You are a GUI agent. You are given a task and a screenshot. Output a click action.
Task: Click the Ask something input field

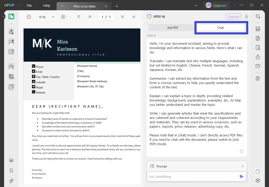click(192, 176)
